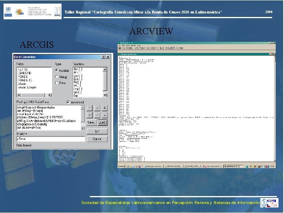Select the Number type radio button

pos(56,70)
